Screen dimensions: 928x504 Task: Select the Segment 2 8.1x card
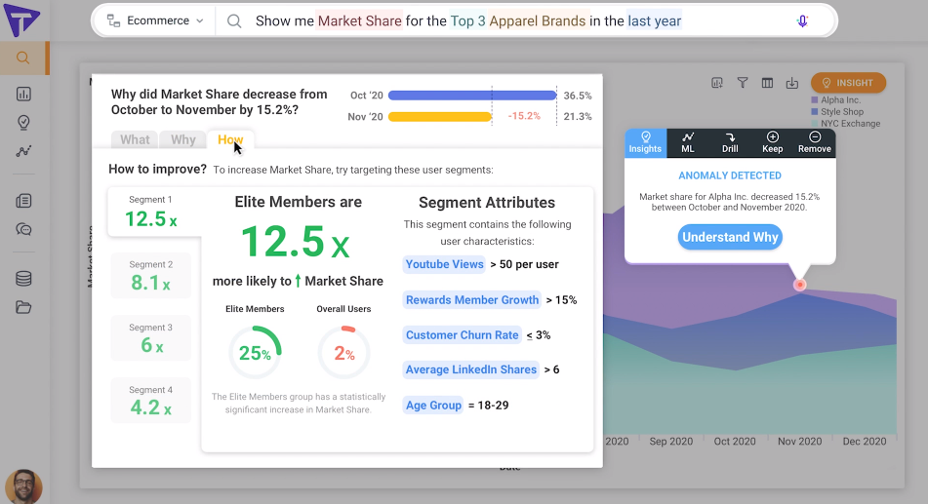151,276
